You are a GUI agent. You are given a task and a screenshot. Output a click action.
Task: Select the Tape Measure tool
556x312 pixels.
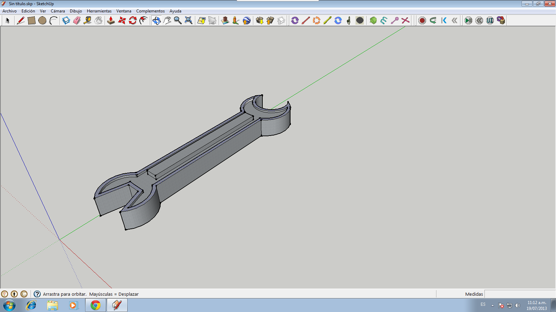click(x=88, y=20)
